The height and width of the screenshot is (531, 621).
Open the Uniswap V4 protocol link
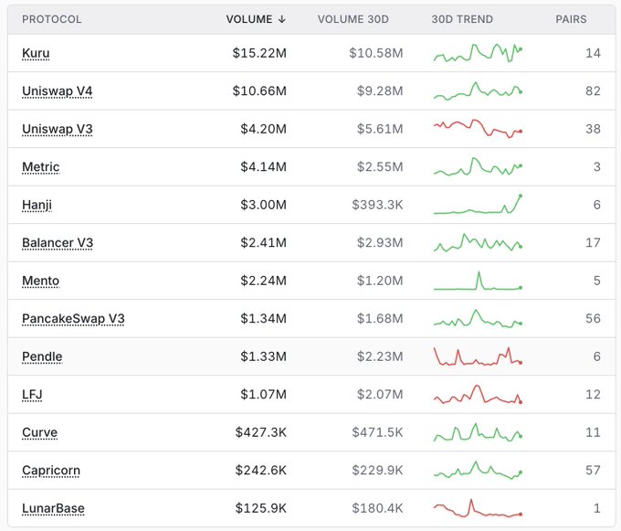(x=57, y=90)
